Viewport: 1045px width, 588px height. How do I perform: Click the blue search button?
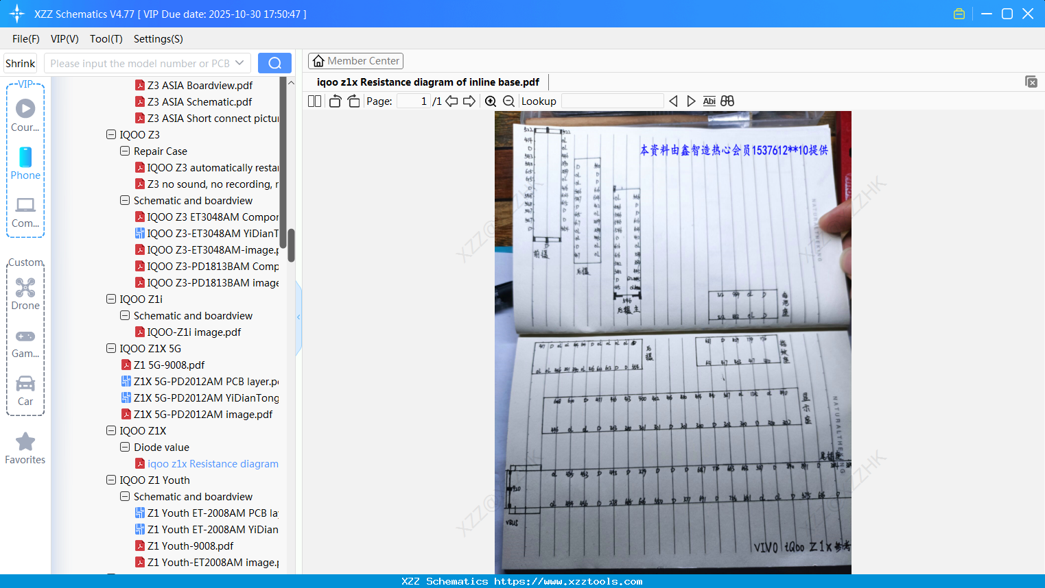274,63
